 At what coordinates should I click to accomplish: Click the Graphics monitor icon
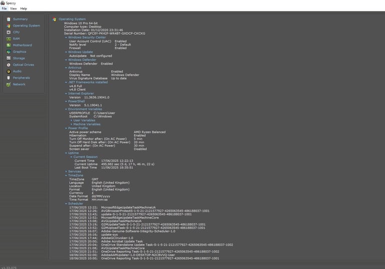[9, 52]
